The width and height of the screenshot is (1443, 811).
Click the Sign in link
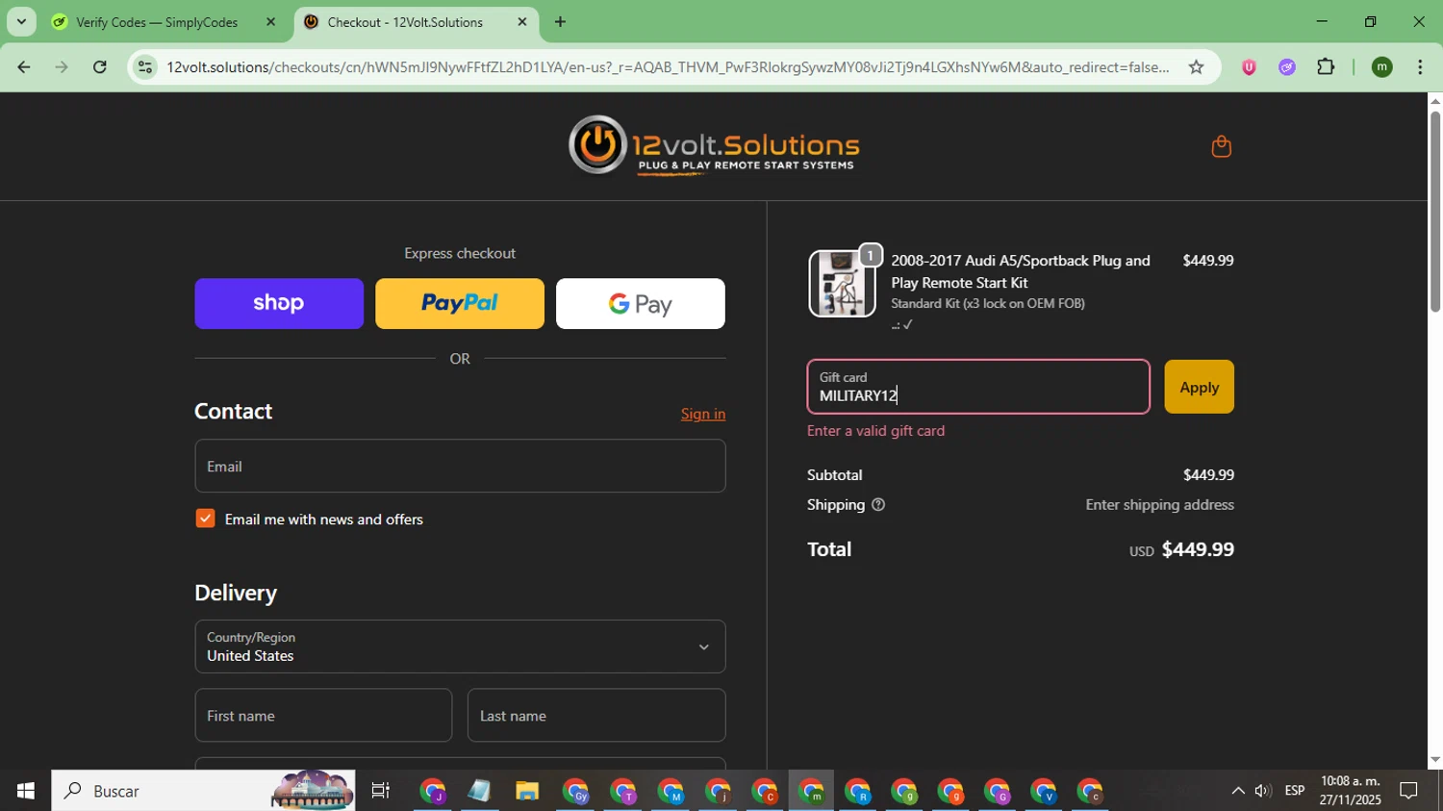703,414
